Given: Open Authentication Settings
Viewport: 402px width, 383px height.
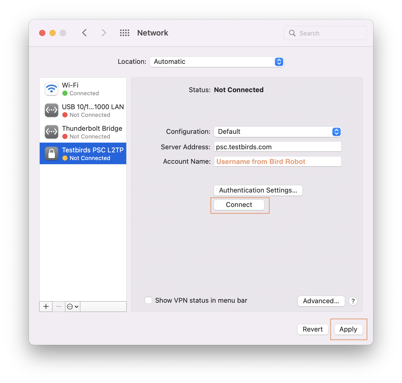Looking at the screenshot, I should coord(258,190).
